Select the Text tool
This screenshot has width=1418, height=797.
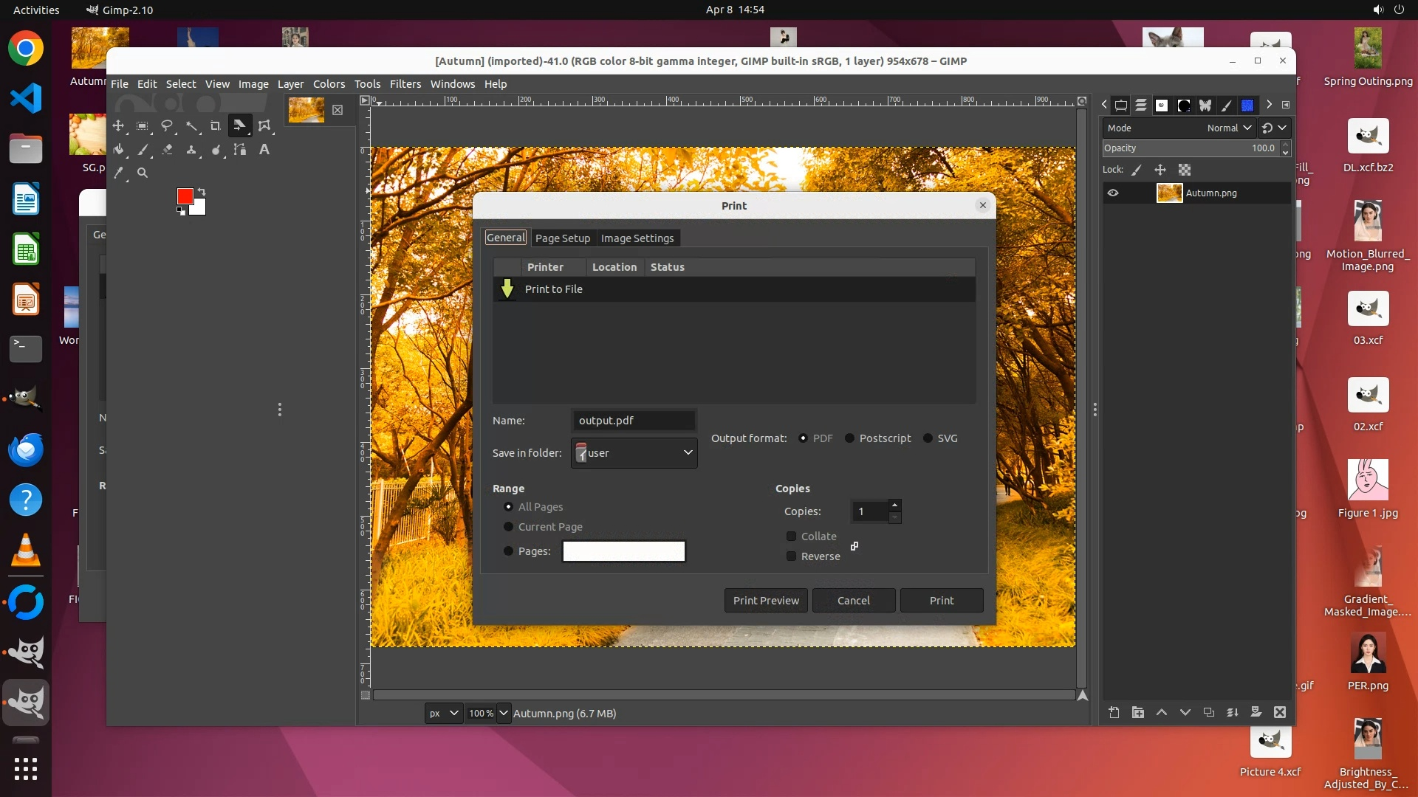pyautogui.click(x=264, y=150)
